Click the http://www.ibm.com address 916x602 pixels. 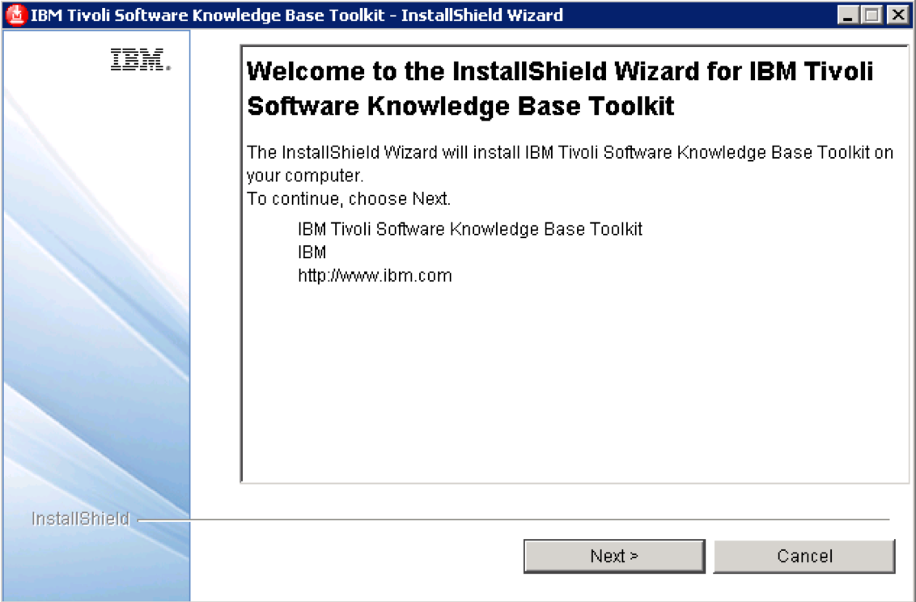pos(375,276)
